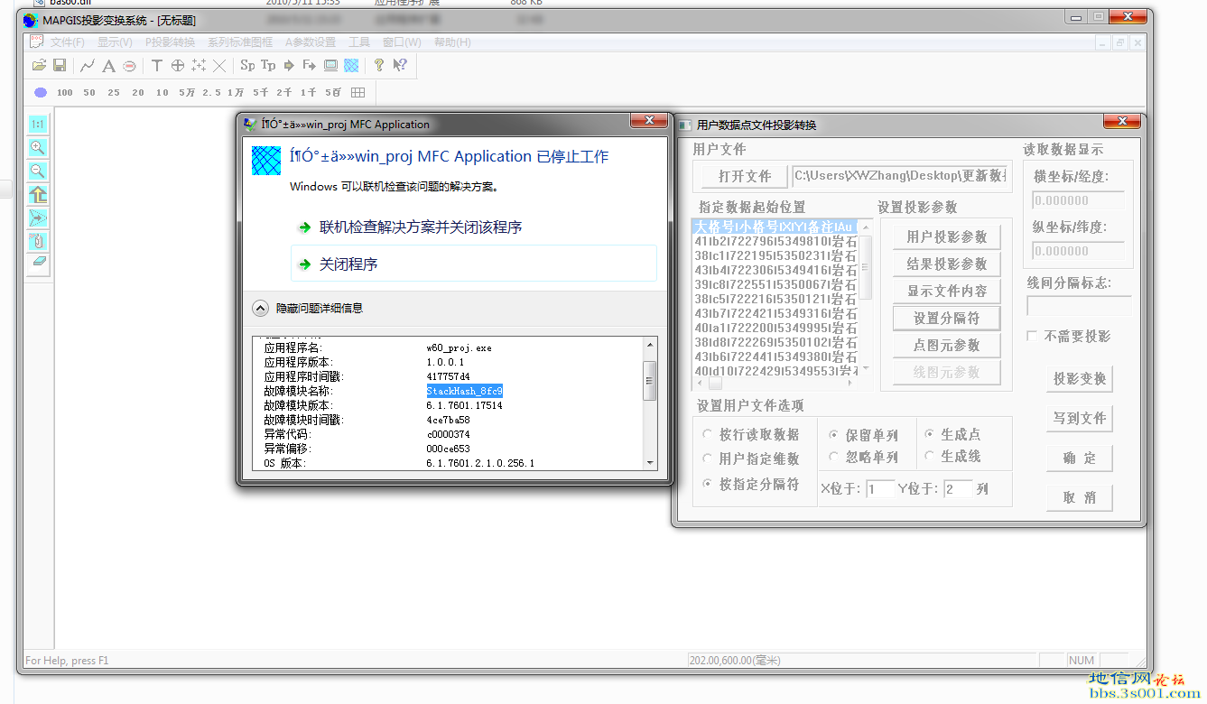Select the 生成线 radio option
1207x704 pixels.
click(929, 456)
